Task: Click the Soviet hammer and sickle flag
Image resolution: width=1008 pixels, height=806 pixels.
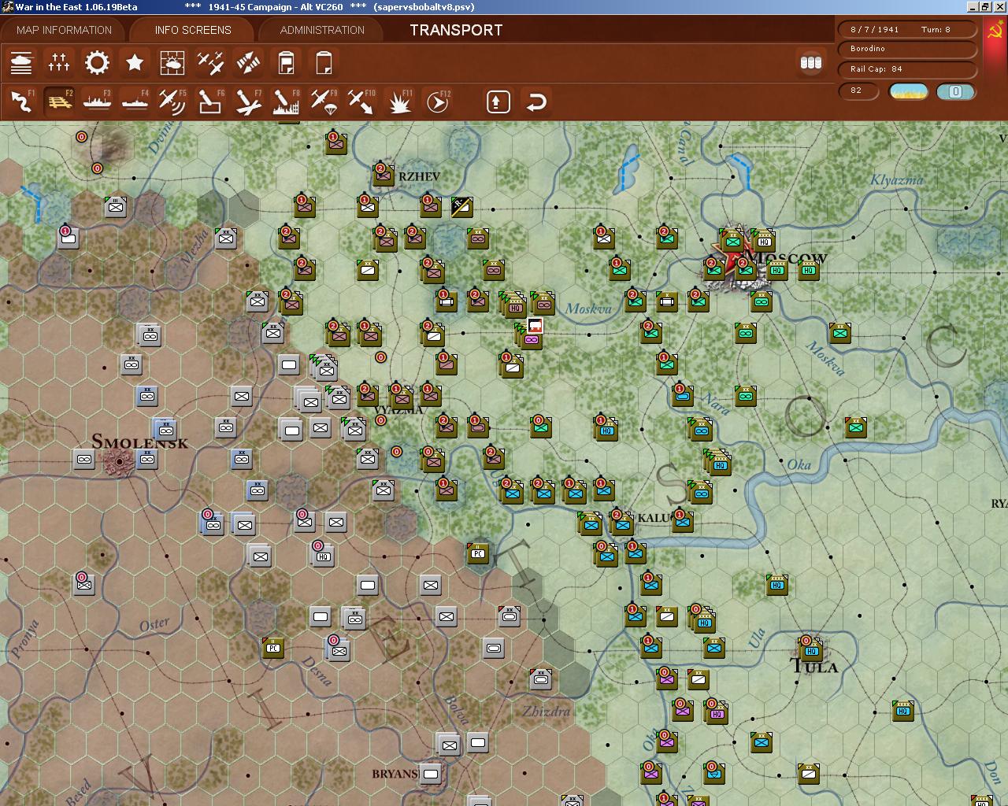Action: point(995,33)
